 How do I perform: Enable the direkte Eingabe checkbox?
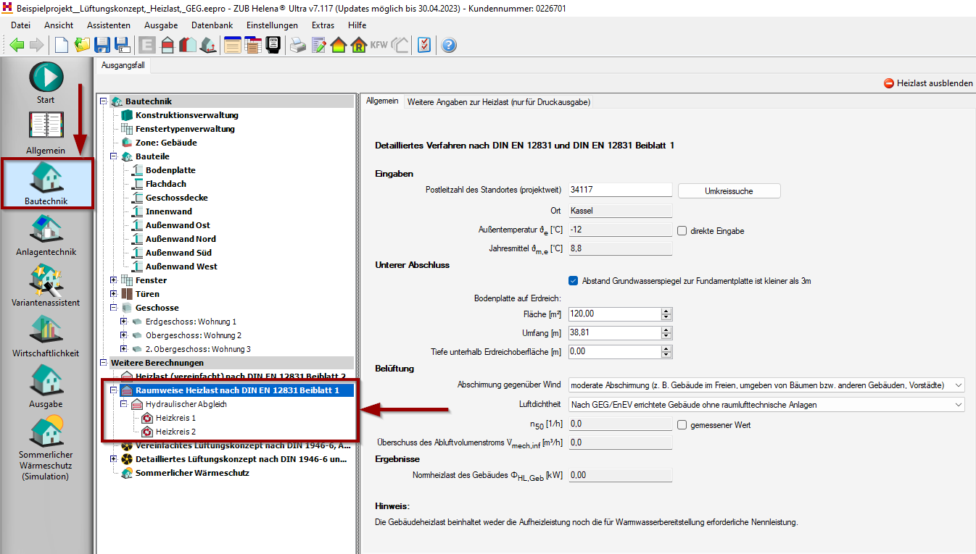coord(682,231)
